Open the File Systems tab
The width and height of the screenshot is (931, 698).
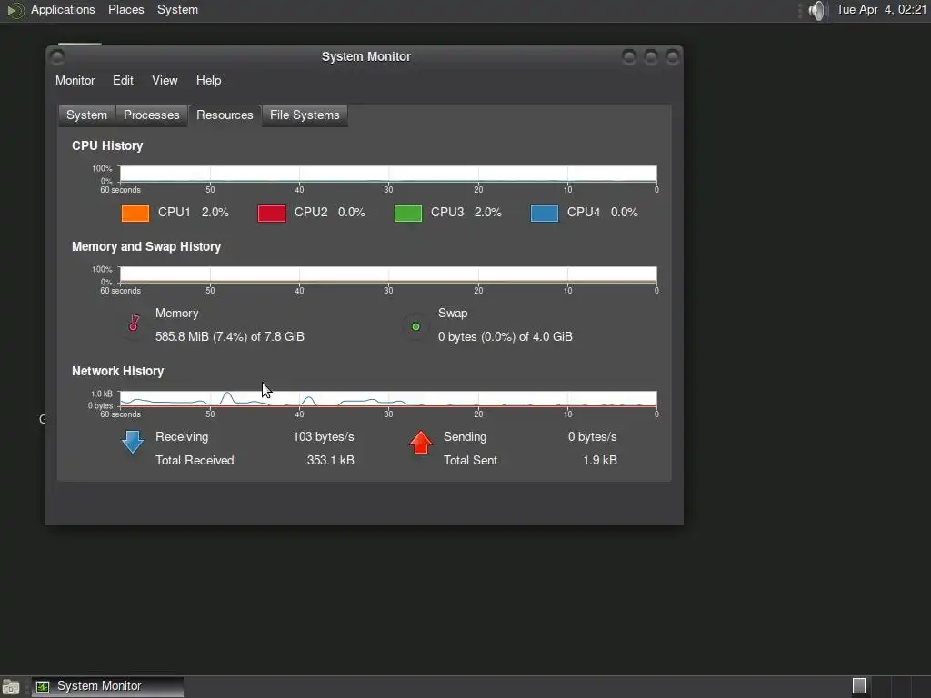pos(305,115)
